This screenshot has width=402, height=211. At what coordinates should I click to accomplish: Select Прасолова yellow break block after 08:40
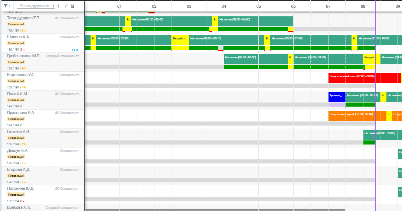(389, 116)
